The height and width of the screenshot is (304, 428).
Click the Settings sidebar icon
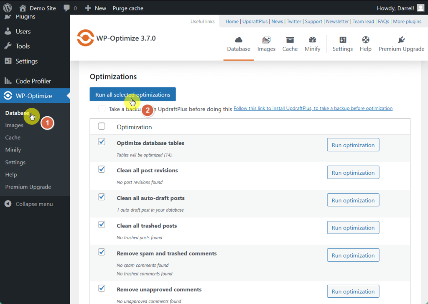[8, 61]
